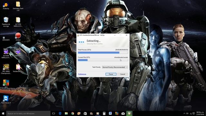Pause the ALZip extraction
The width and height of the screenshot is (206, 116).
tap(111, 74)
